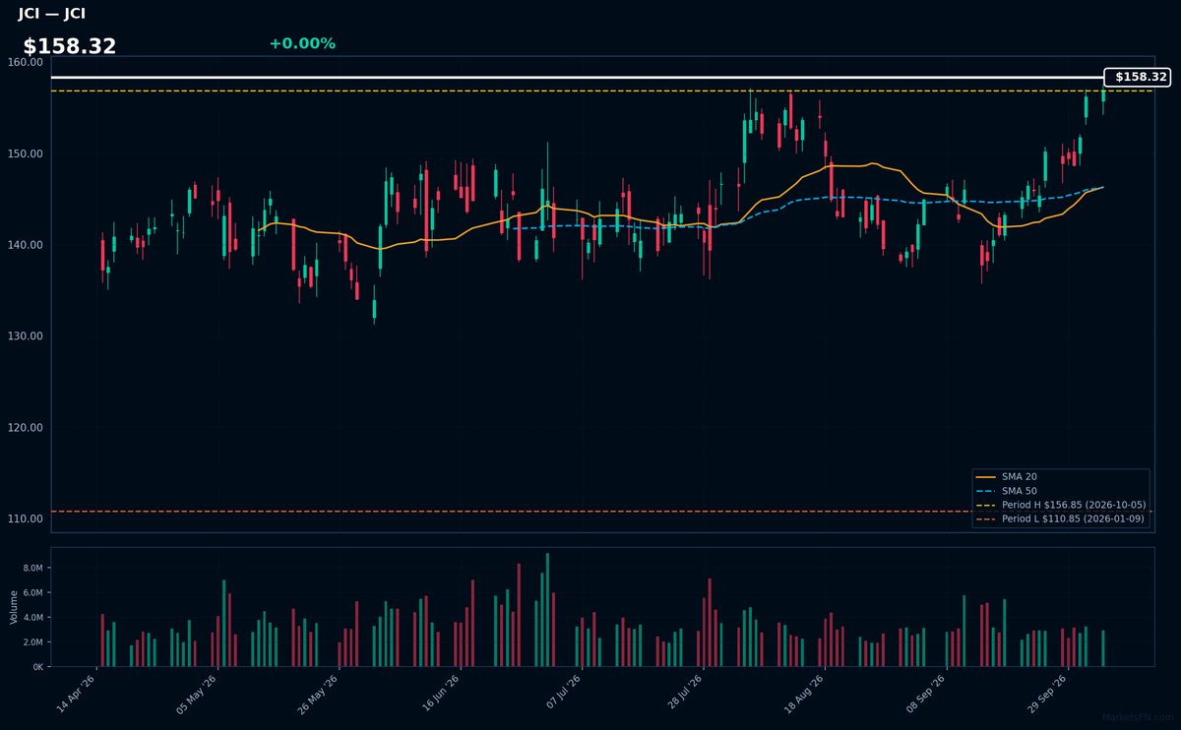Click the 8.0M volume axis label
Screen dimensions: 1181x730
coord(32,569)
